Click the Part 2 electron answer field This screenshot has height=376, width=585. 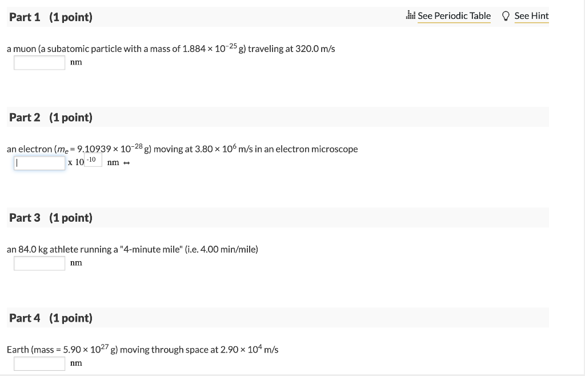click(x=39, y=163)
